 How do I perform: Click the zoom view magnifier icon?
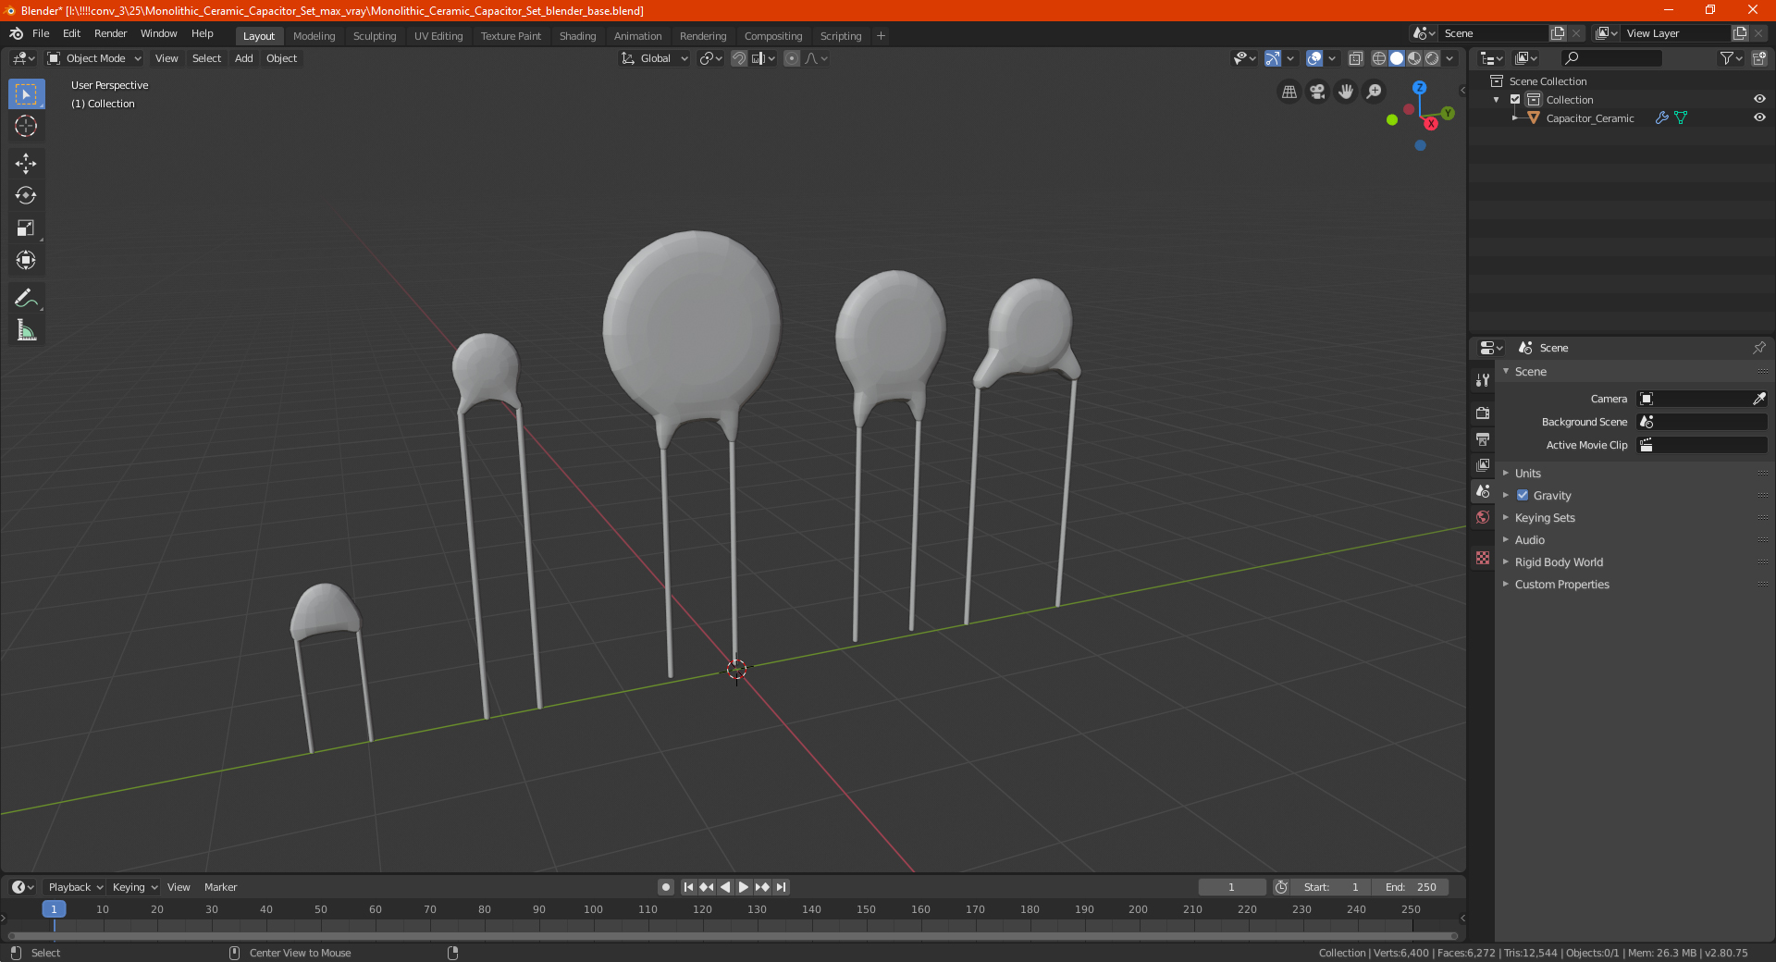[x=1375, y=92]
